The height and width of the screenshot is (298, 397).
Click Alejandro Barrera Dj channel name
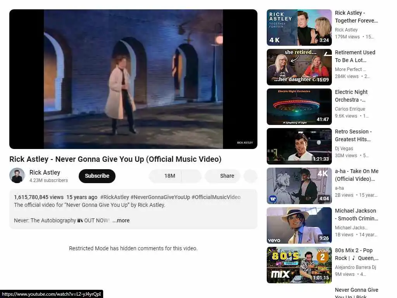click(356, 267)
